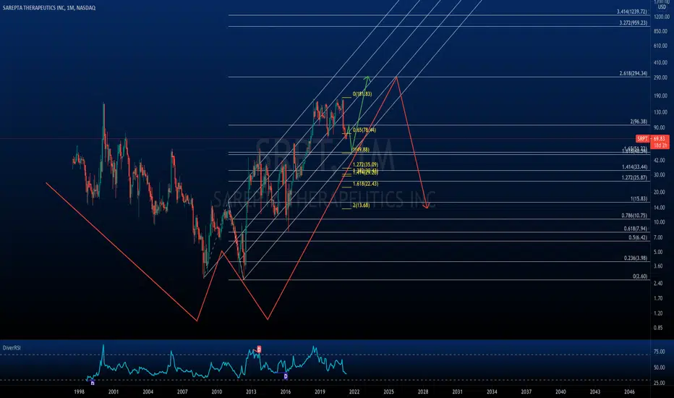
Task: Select the 3.272(959.23) Fibonacci label
Action: (x=634, y=23)
